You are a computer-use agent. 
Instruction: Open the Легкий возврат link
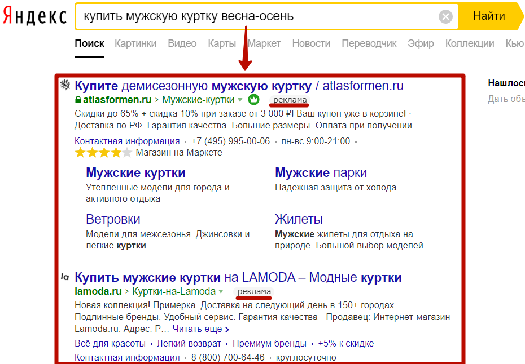coord(189,344)
